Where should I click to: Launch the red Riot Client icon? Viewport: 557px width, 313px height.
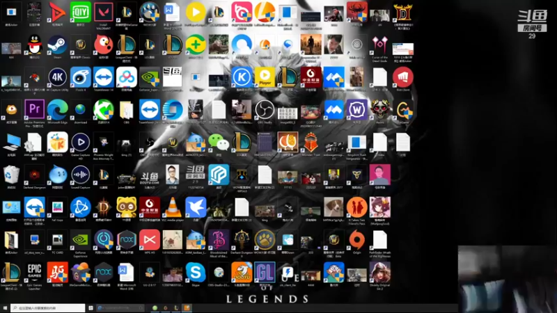click(403, 77)
